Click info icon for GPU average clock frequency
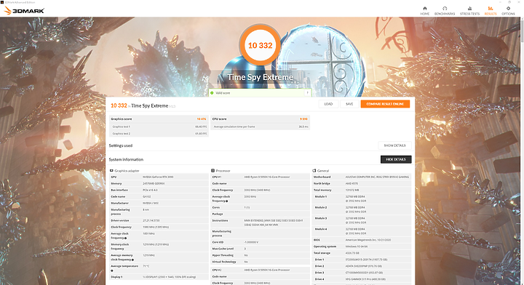The height and width of the screenshot is (285, 524). coord(126,238)
